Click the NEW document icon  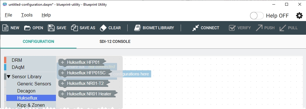coord(5,28)
